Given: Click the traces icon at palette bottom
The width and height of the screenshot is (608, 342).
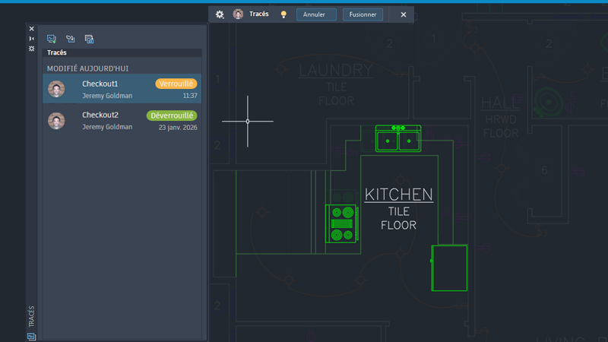Looking at the screenshot, I should pyautogui.click(x=31, y=336).
